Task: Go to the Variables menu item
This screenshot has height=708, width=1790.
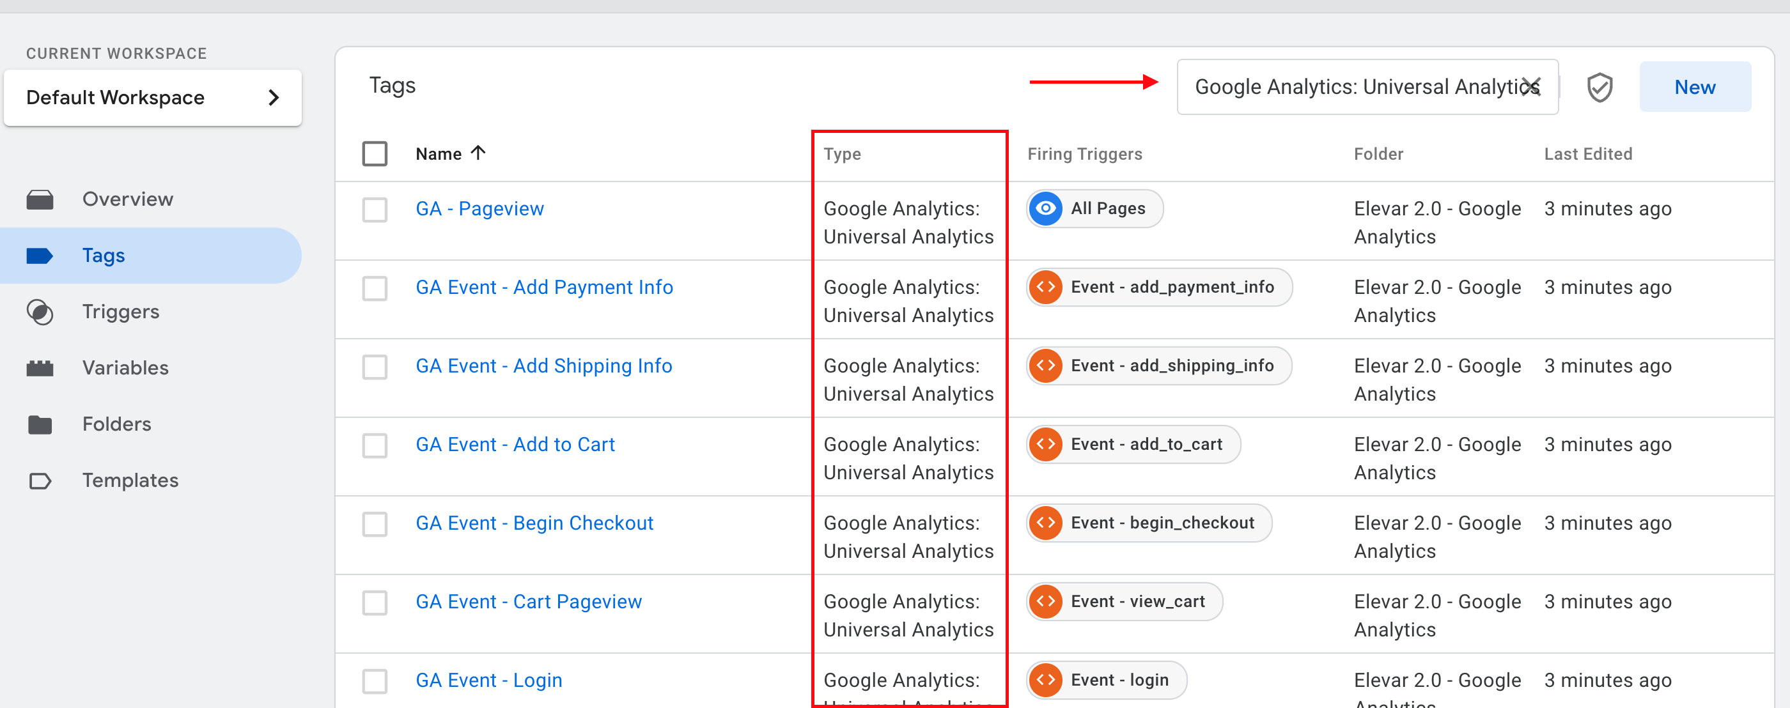Action: click(x=125, y=368)
